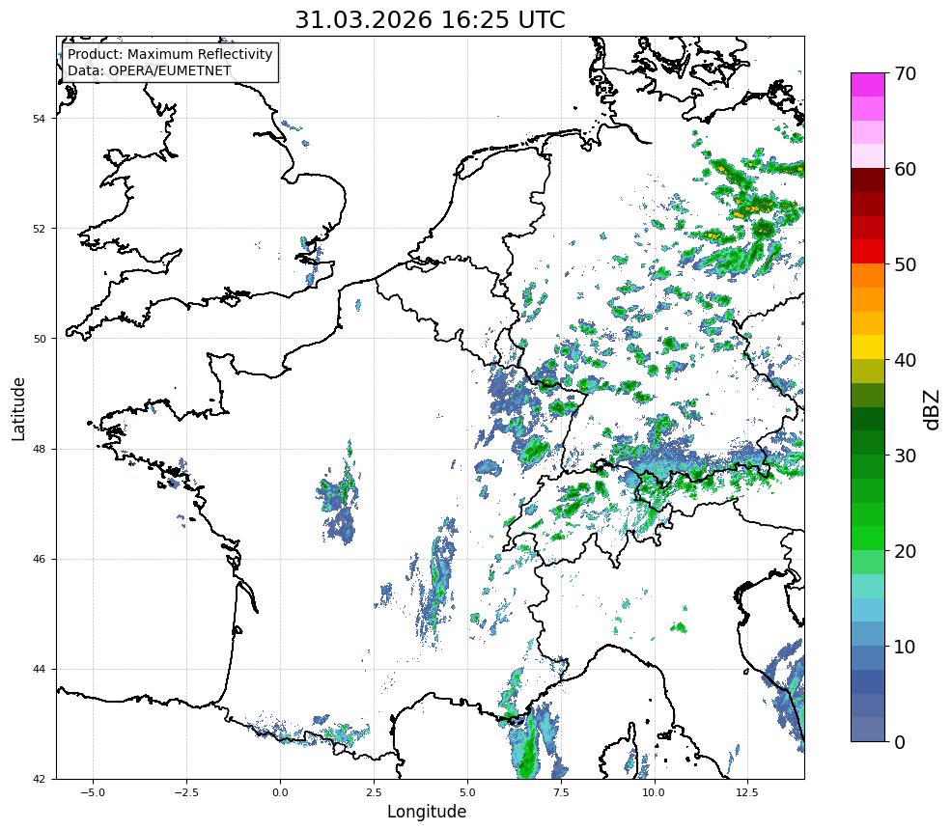Pick the orange swatch just below 50 dBZ

(868, 276)
